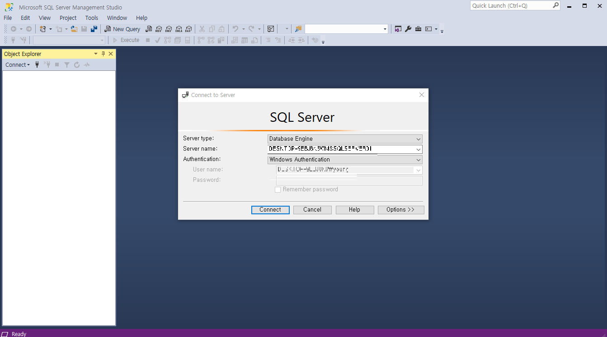Open a new DMX query

169,29
